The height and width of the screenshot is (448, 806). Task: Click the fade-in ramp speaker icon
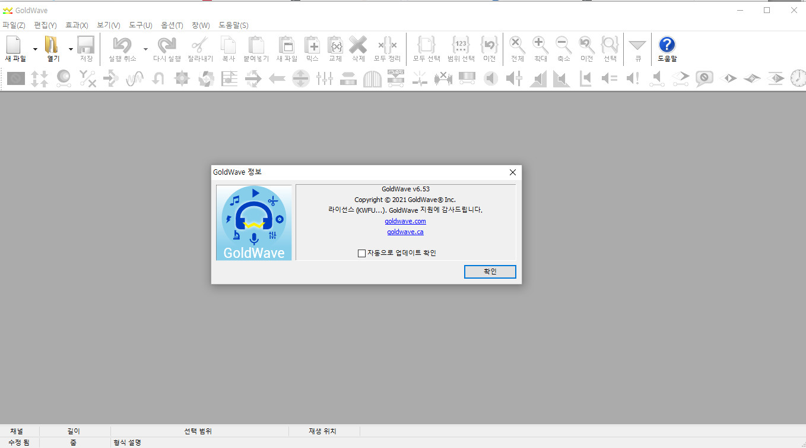pyautogui.click(x=538, y=78)
